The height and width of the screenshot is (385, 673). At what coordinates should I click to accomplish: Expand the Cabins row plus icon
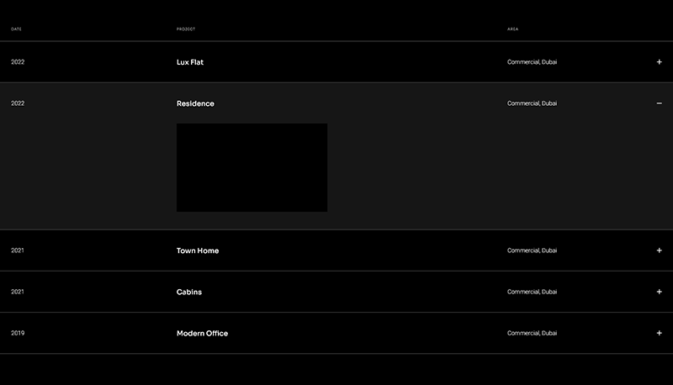click(659, 292)
